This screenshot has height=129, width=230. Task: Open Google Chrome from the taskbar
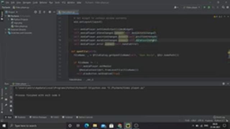120,126
